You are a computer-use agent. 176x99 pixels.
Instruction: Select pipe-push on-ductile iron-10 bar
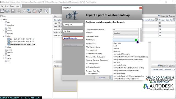22,39
